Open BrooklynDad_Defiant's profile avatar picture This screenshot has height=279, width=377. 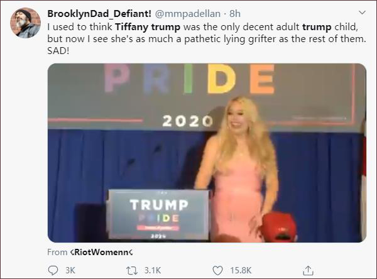point(26,23)
